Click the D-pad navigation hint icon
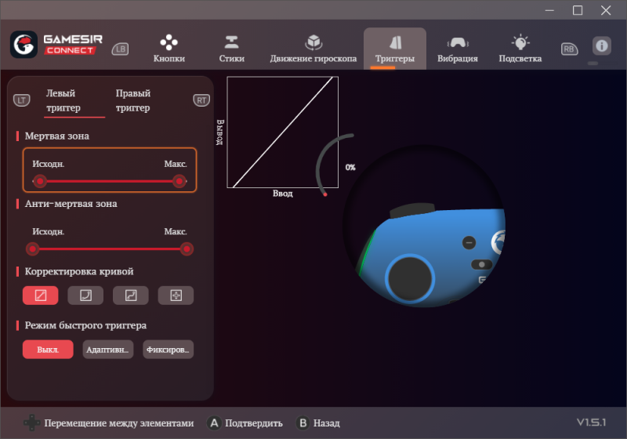Viewport: 627px width, 439px height. point(31,423)
